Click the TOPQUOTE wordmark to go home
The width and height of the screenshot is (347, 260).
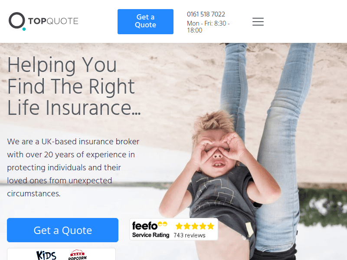[53, 21]
